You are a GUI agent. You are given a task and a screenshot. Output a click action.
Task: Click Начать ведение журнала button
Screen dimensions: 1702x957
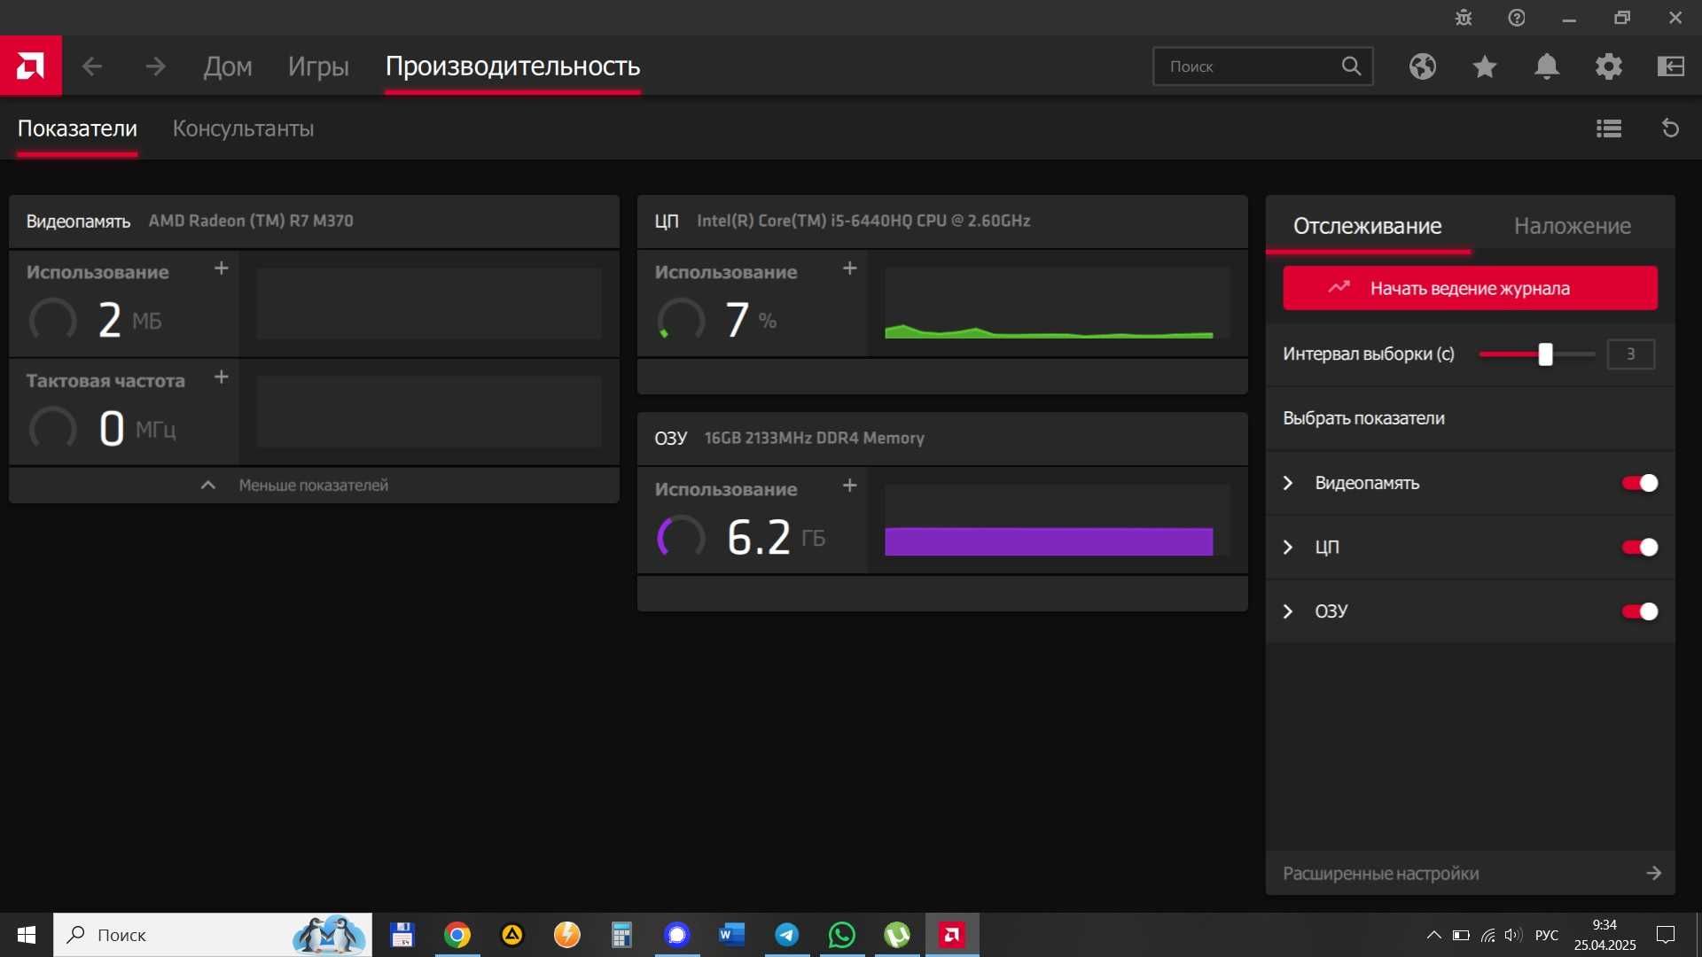click(1470, 288)
